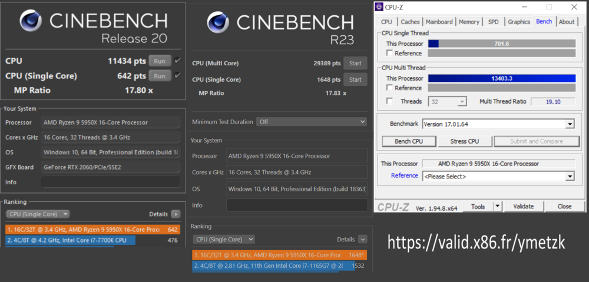The width and height of the screenshot is (589, 282).
Task: Click the Cinebench R23 sphere logo
Action: pyautogui.click(x=219, y=22)
